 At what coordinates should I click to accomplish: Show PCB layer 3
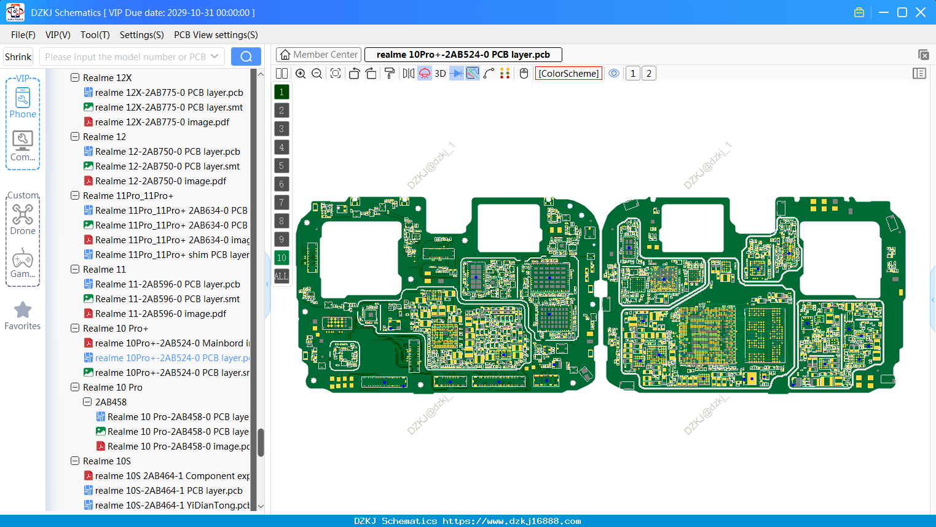281,129
